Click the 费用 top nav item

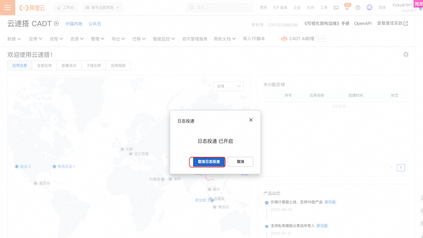[263, 8]
